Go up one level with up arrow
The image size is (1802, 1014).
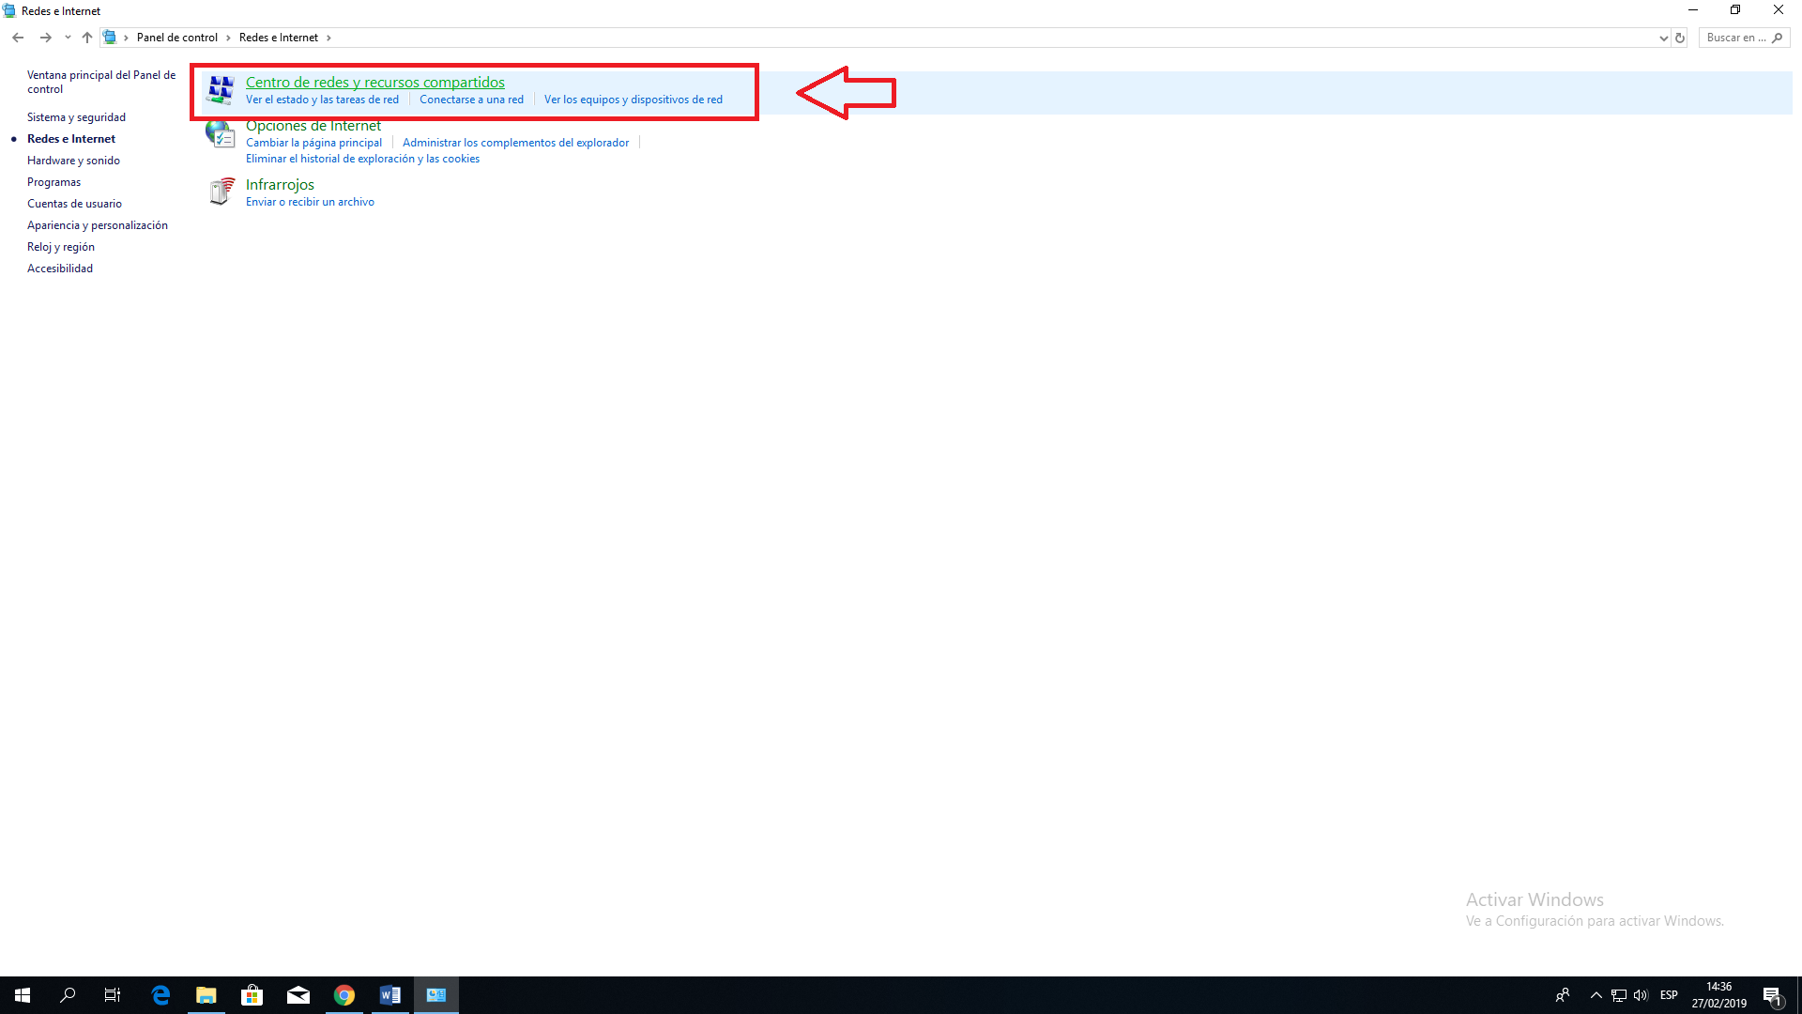pyautogui.click(x=87, y=38)
